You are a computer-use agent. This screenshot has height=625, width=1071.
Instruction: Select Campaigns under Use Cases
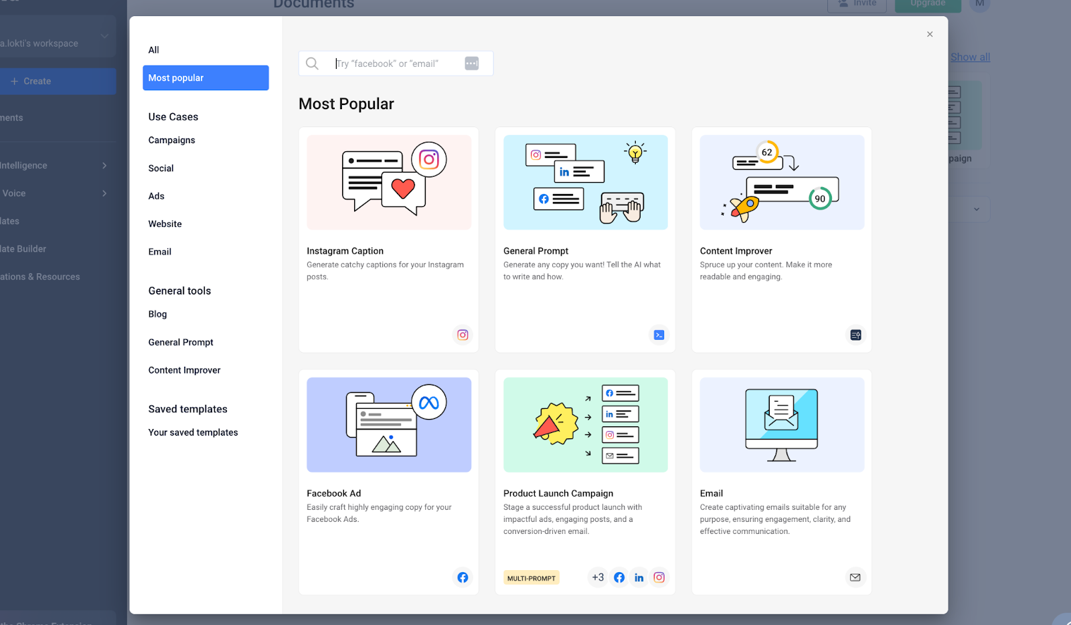point(171,140)
